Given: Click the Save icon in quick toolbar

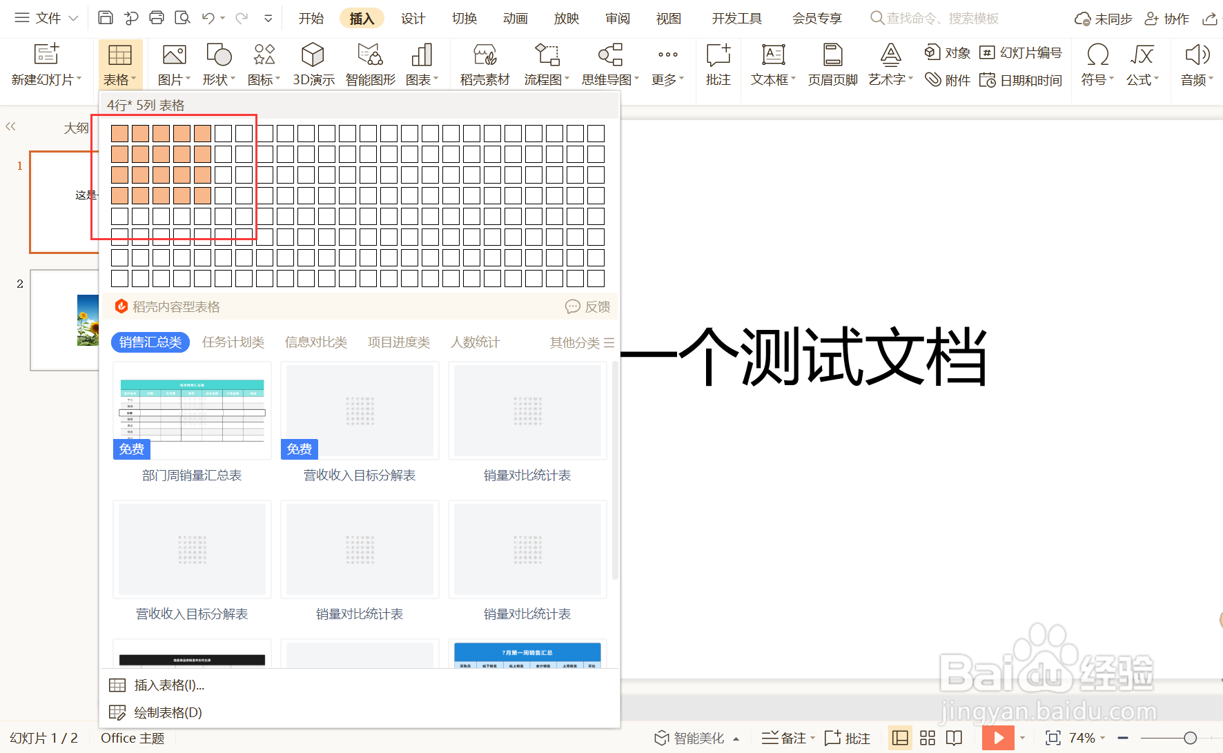Looking at the screenshot, I should click(106, 18).
